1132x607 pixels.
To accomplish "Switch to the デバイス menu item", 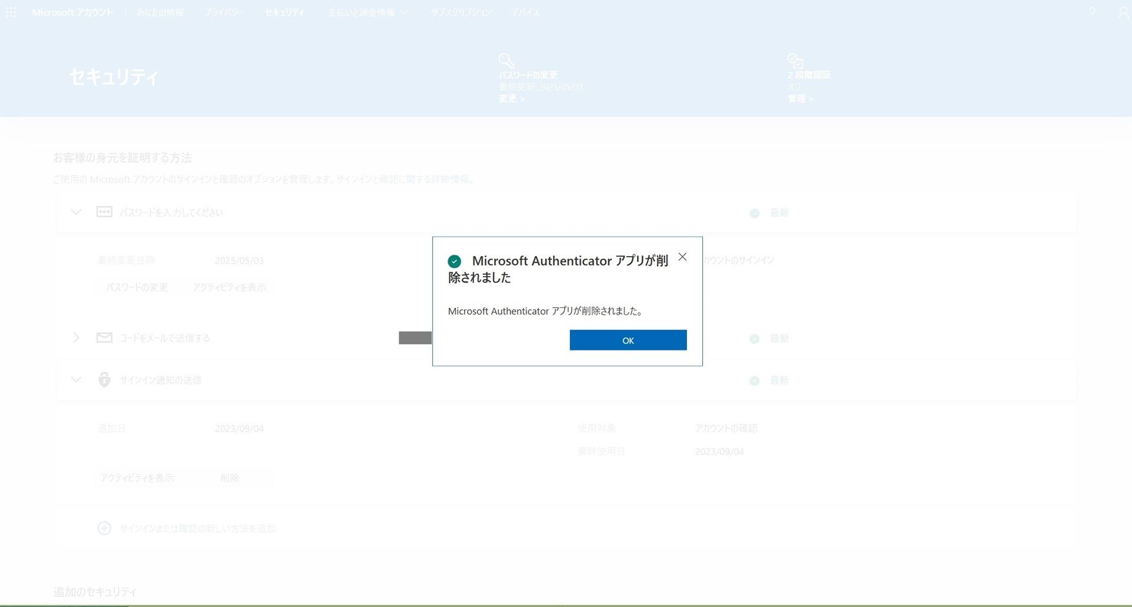I will coord(524,12).
